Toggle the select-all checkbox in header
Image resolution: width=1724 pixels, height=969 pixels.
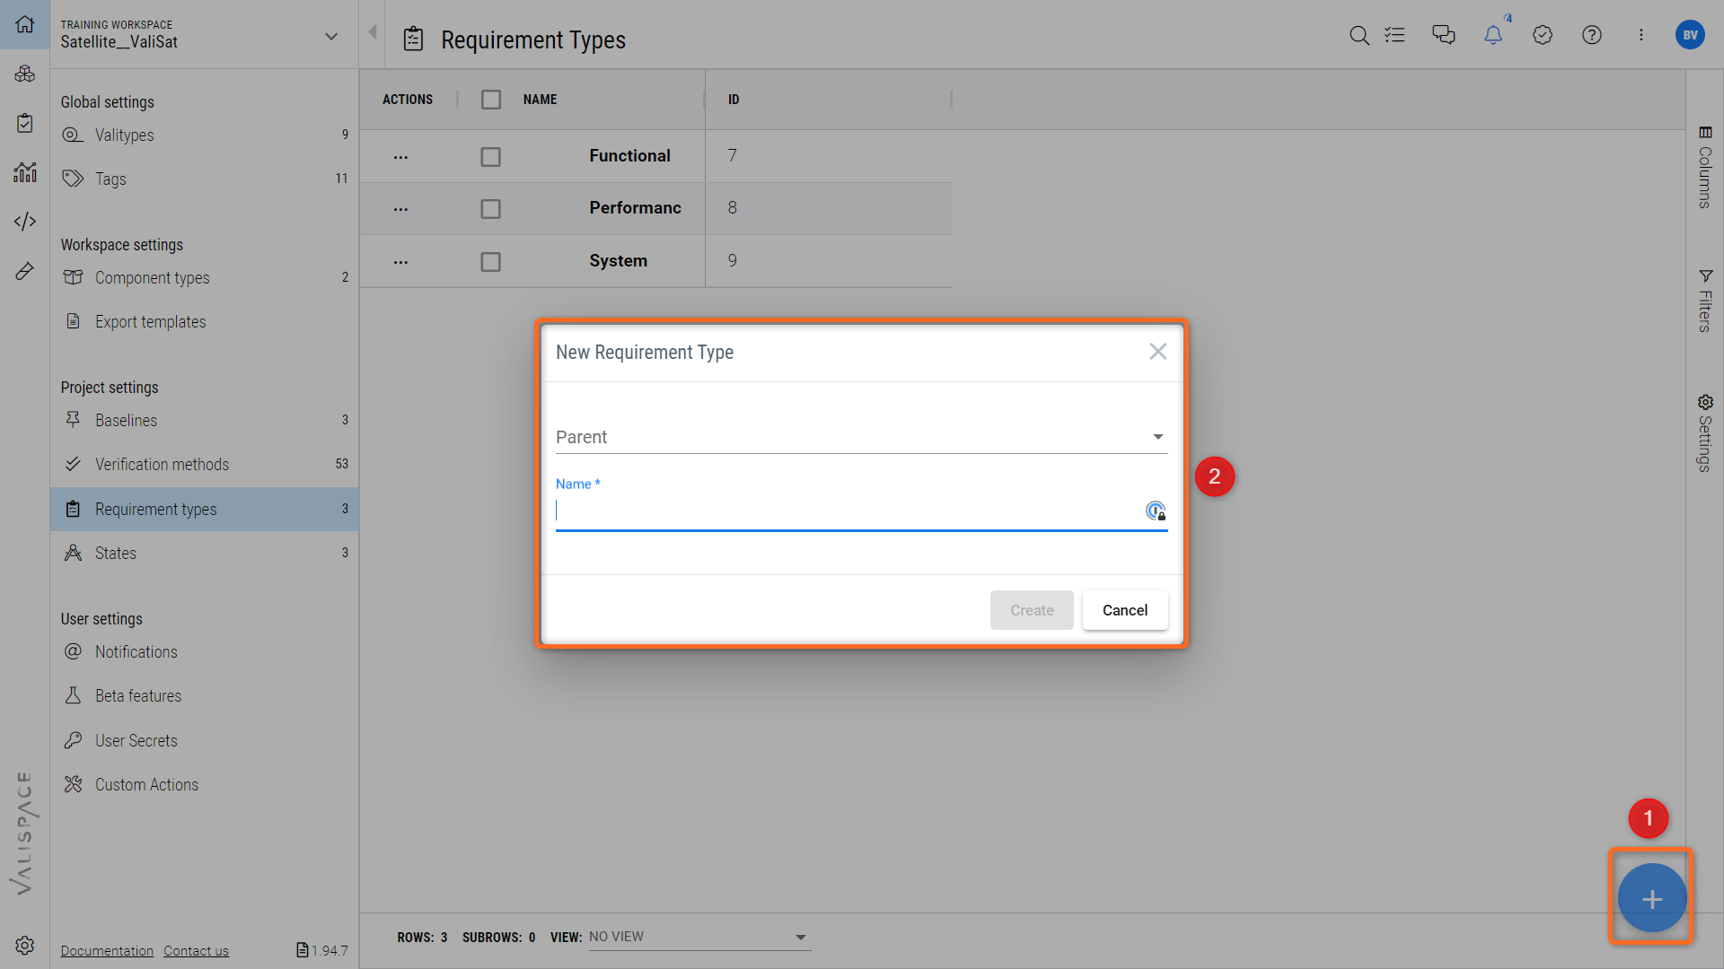(491, 100)
